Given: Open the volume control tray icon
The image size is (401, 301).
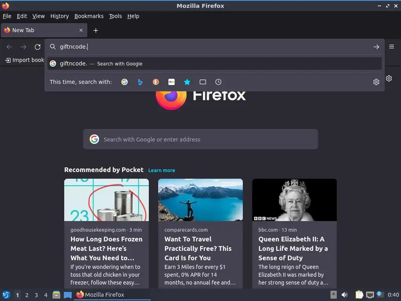Looking at the screenshot, I should pos(345,295).
